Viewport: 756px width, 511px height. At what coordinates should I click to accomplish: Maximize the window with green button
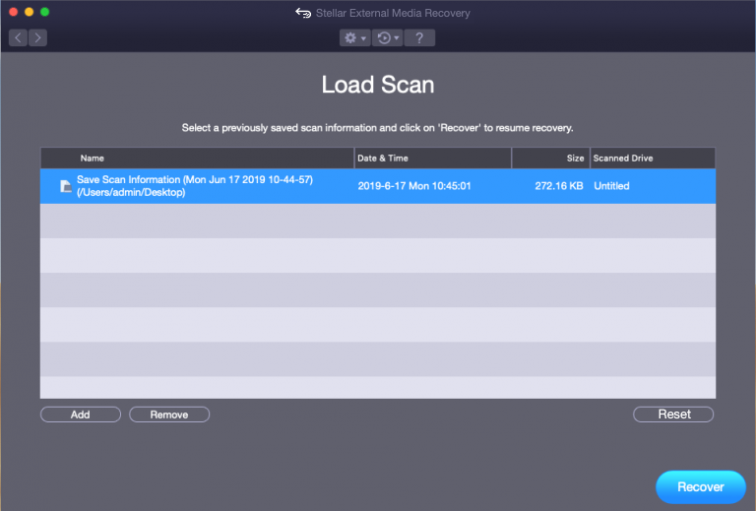coord(45,12)
